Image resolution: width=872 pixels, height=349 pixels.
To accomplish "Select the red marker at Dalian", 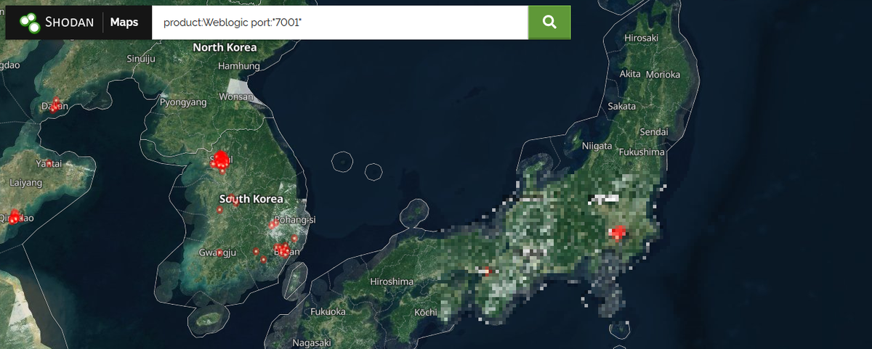I will click(x=54, y=104).
